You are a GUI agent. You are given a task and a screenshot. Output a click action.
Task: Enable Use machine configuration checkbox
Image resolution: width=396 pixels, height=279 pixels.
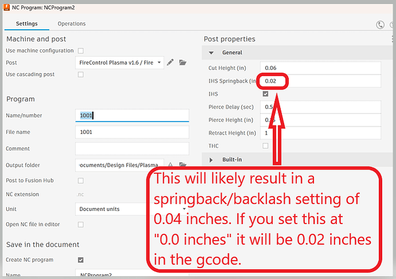[x=80, y=51]
